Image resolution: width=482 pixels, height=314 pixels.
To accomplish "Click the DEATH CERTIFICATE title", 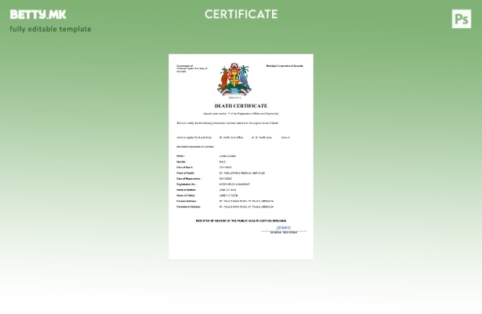I will [x=241, y=105].
